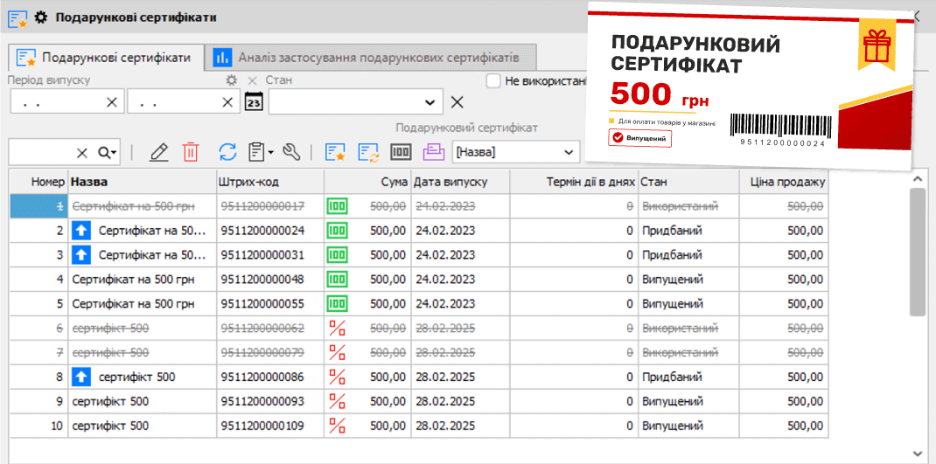The image size is (936, 464).
Task: Click the purple printer icon
Action: 433,152
